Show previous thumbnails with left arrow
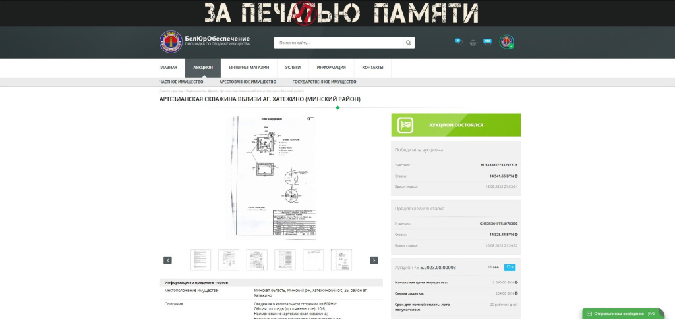Screen dimensions: 675x319 (167, 260)
